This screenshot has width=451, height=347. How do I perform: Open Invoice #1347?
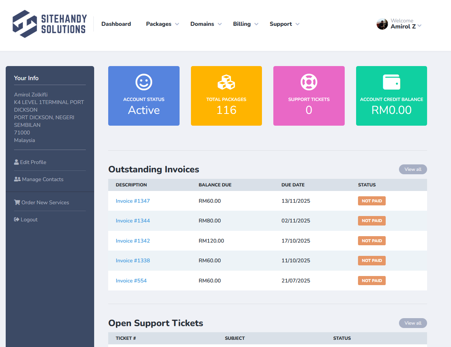[132, 200]
